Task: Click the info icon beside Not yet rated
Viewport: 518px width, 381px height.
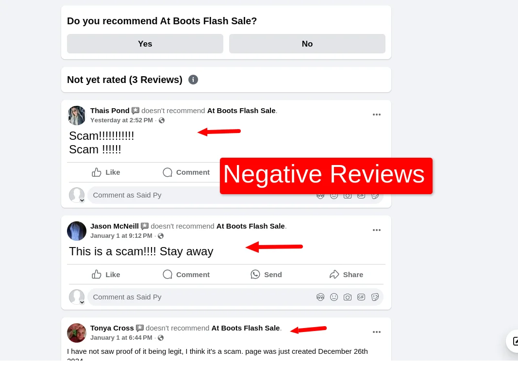Action: (x=193, y=80)
